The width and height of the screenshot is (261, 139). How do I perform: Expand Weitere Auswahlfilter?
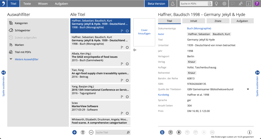pos(27,59)
